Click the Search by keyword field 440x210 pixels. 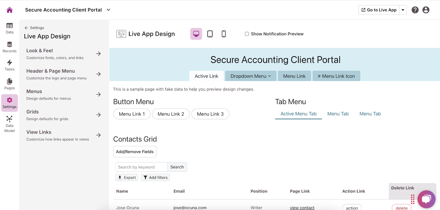coord(141,167)
